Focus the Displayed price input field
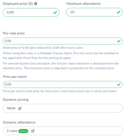The width and height of the screenshot is (125, 137). [31, 12]
